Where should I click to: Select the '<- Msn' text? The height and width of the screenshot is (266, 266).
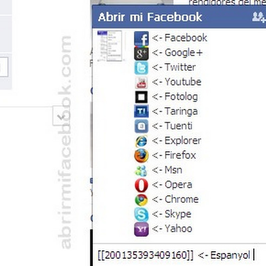click(x=167, y=170)
